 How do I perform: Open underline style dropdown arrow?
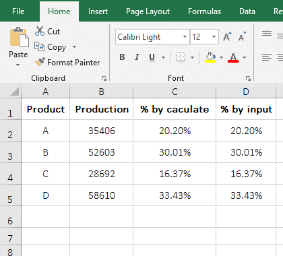pos(164,58)
